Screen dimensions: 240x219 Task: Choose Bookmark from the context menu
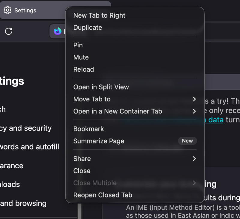click(x=135, y=129)
